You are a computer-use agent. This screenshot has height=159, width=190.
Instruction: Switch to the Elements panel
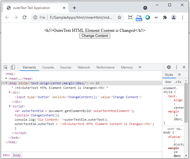pyautogui.click(x=29, y=67)
